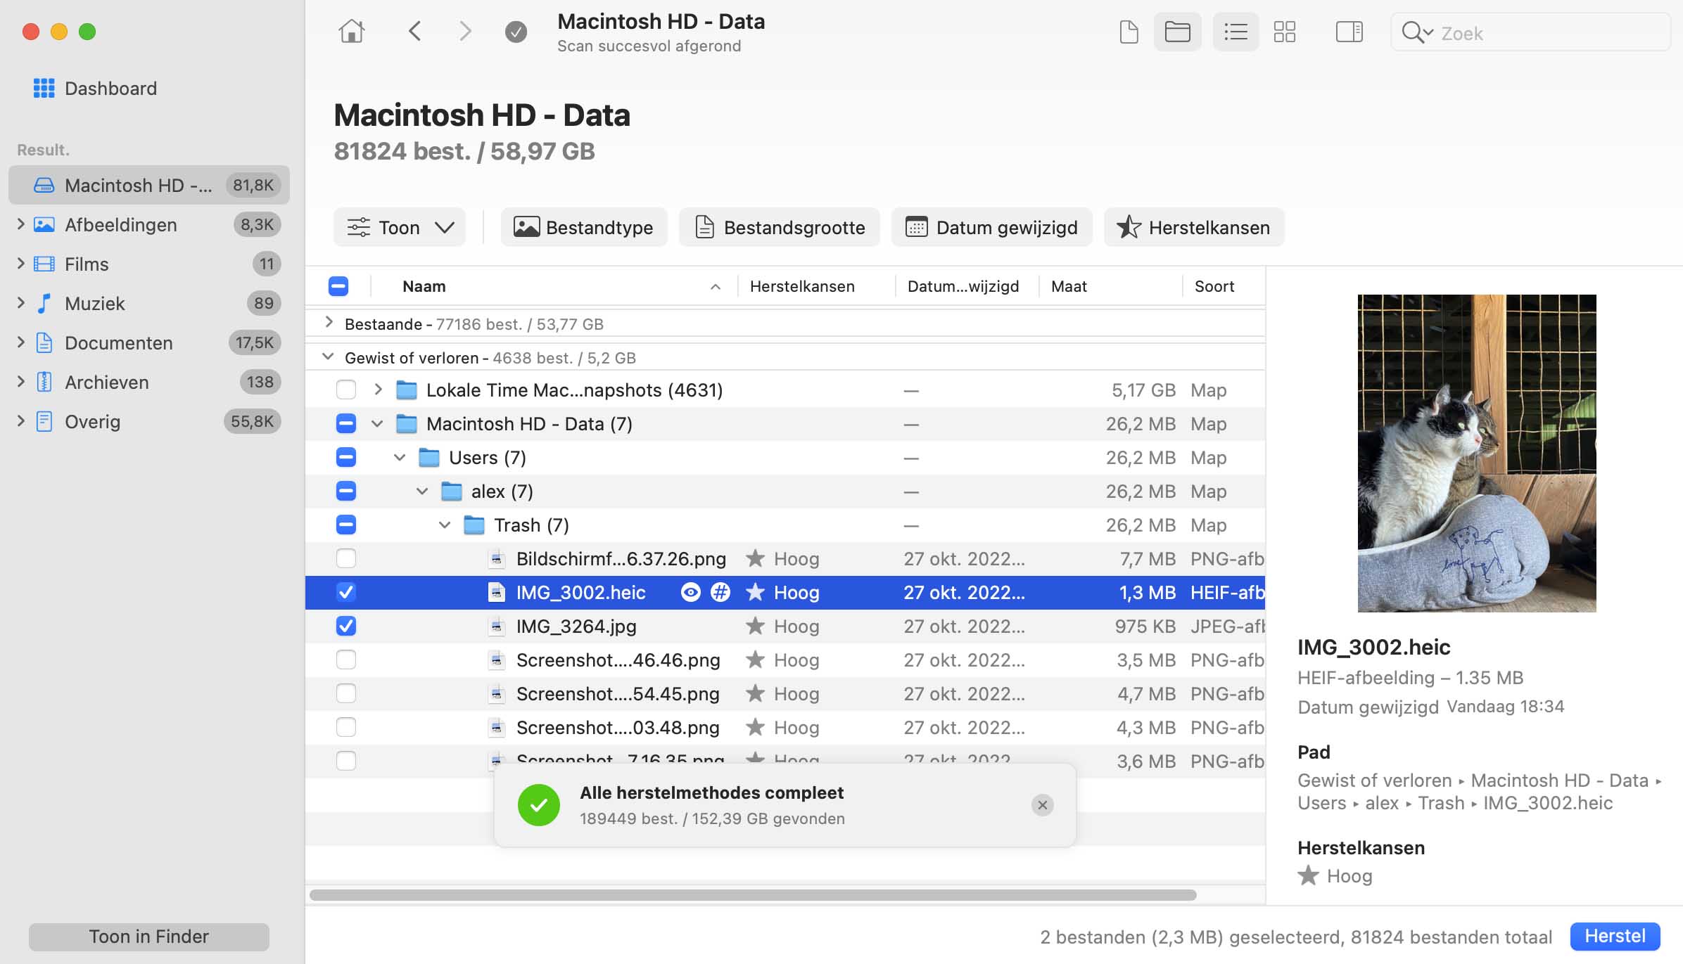Click the Toon in Finder button
1683x964 pixels.
pyautogui.click(x=149, y=937)
